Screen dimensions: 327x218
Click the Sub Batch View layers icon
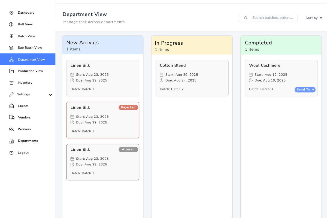(11, 48)
